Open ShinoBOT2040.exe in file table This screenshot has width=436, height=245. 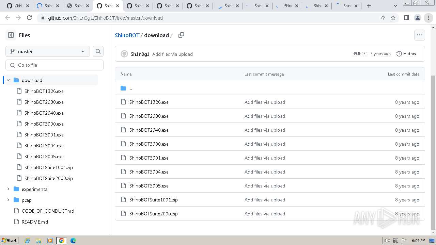click(x=149, y=130)
